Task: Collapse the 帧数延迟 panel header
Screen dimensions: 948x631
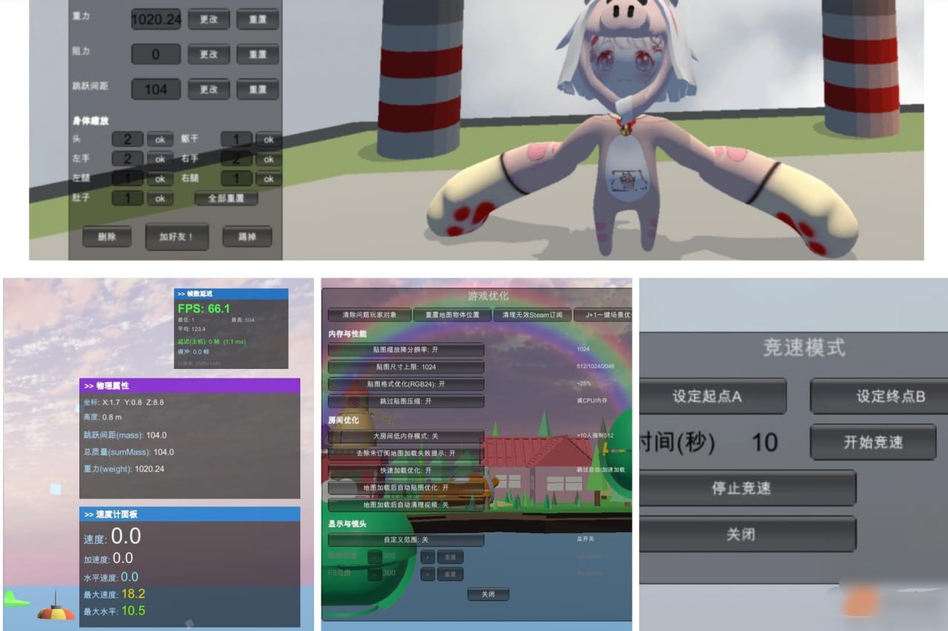Action: 230,294
